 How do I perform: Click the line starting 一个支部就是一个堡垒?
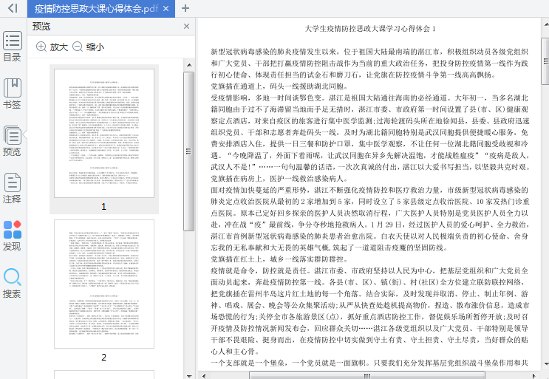click(x=369, y=363)
